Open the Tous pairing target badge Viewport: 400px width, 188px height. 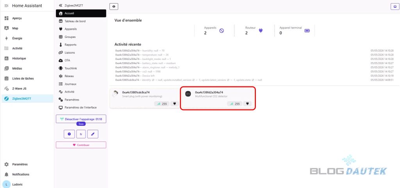(81, 124)
